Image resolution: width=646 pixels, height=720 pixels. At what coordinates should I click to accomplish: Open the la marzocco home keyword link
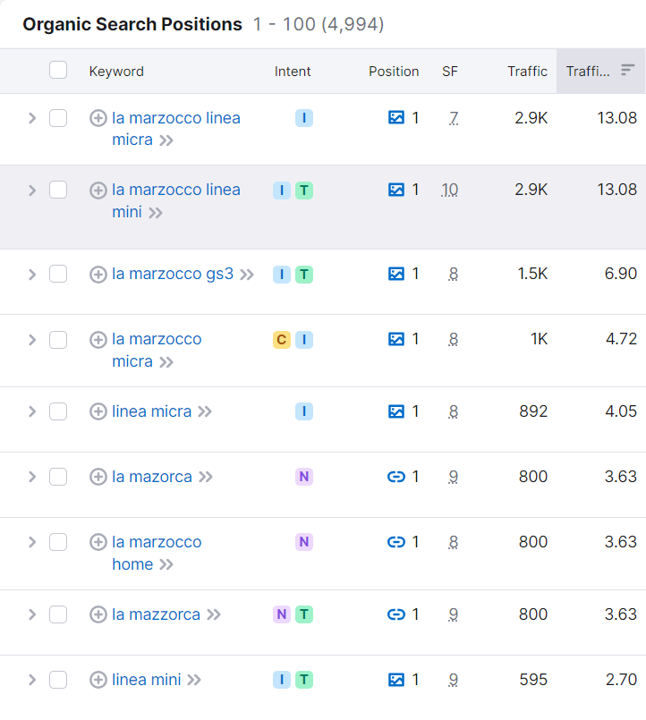(157, 553)
